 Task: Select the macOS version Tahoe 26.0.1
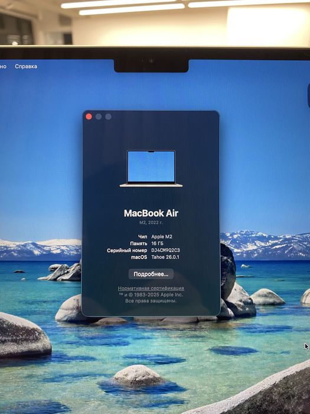click(165, 257)
